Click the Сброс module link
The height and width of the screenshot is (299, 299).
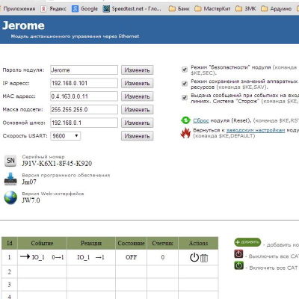(201, 120)
